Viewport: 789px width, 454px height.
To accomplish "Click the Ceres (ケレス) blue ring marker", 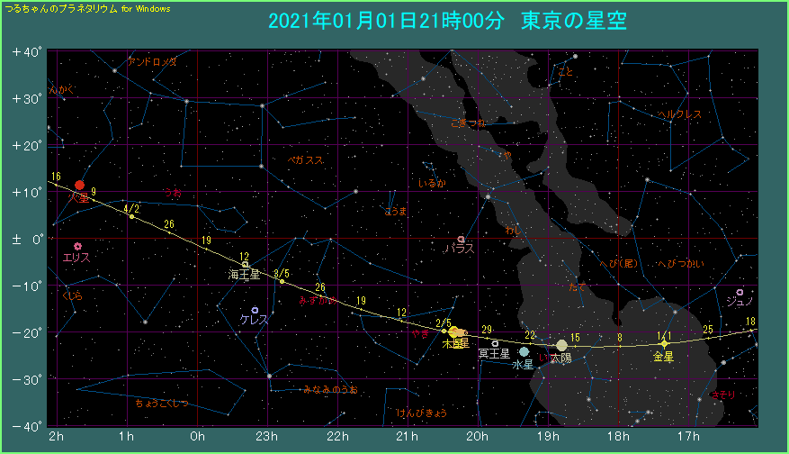I will tap(255, 310).
